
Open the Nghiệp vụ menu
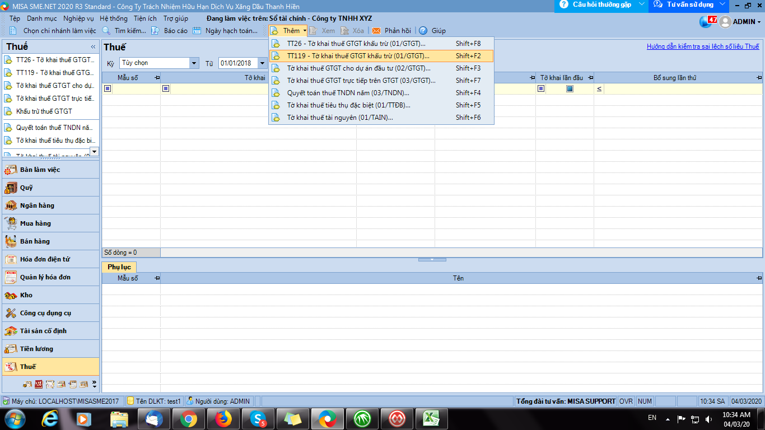click(x=79, y=18)
